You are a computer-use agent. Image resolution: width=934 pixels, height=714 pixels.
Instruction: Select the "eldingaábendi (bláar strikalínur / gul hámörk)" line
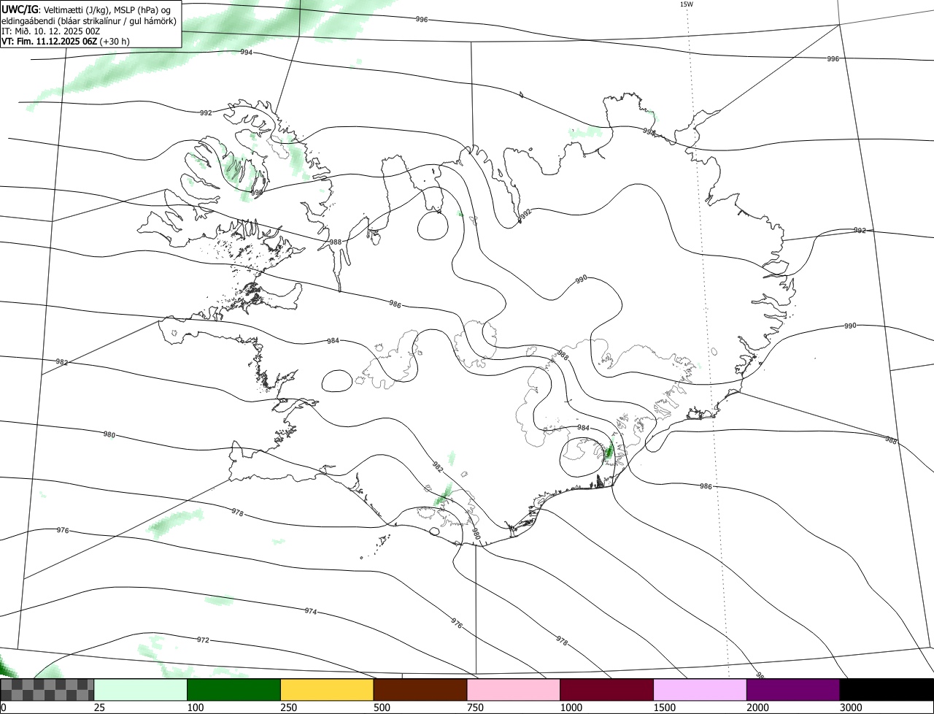click(x=89, y=20)
